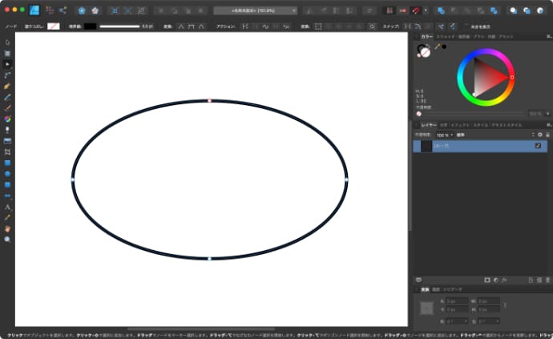Enable the show orientation checkbox

pyautogui.click(x=466, y=26)
